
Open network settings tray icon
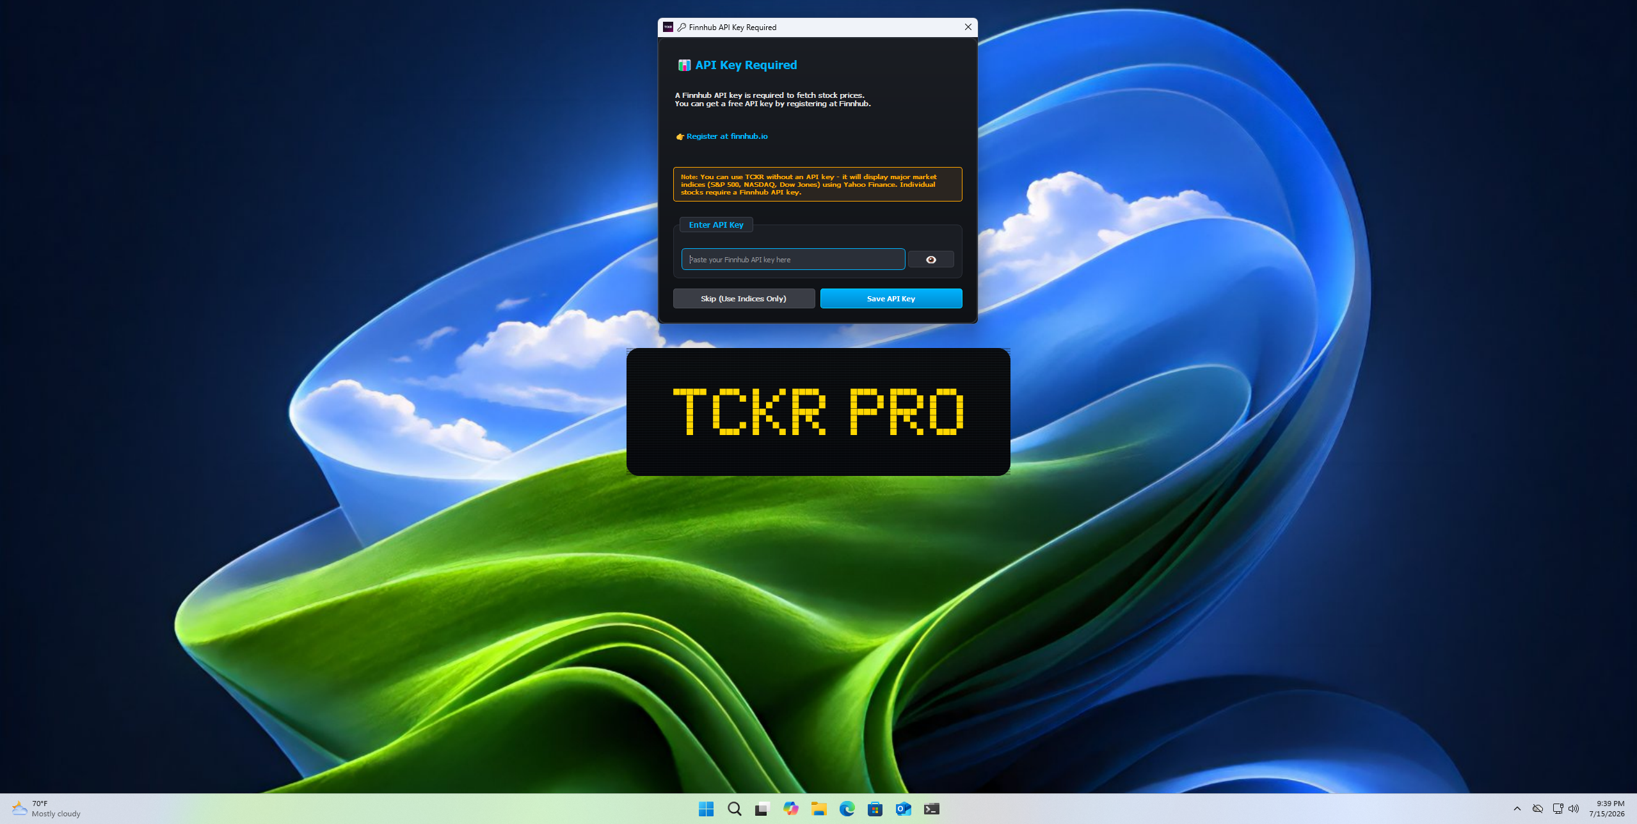point(1558,809)
